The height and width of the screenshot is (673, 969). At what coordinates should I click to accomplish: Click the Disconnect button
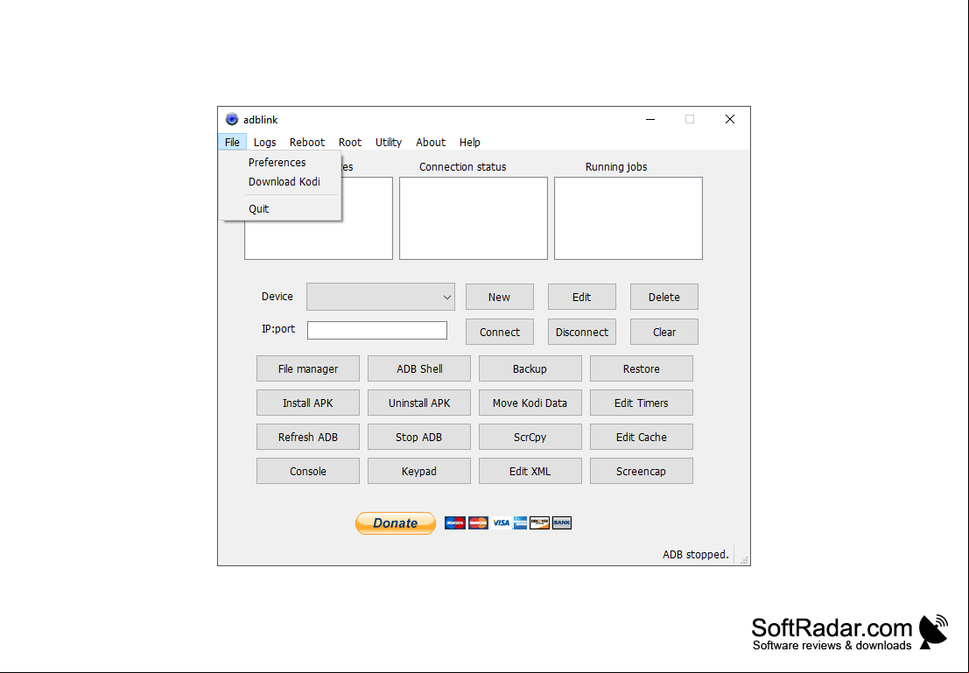pos(581,332)
